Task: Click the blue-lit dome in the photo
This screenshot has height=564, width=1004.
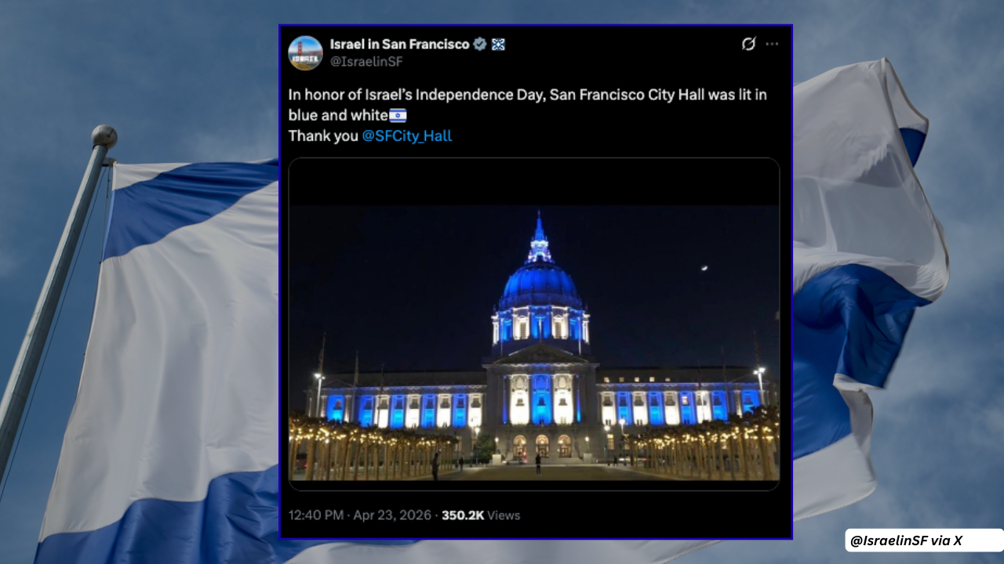Action: [x=540, y=284]
